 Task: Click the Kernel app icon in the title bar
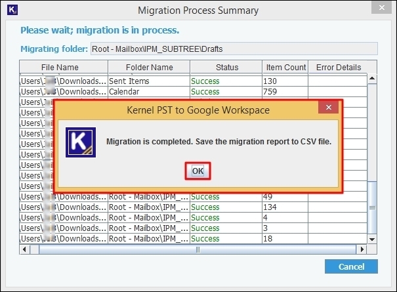pyautogui.click(x=12, y=10)
